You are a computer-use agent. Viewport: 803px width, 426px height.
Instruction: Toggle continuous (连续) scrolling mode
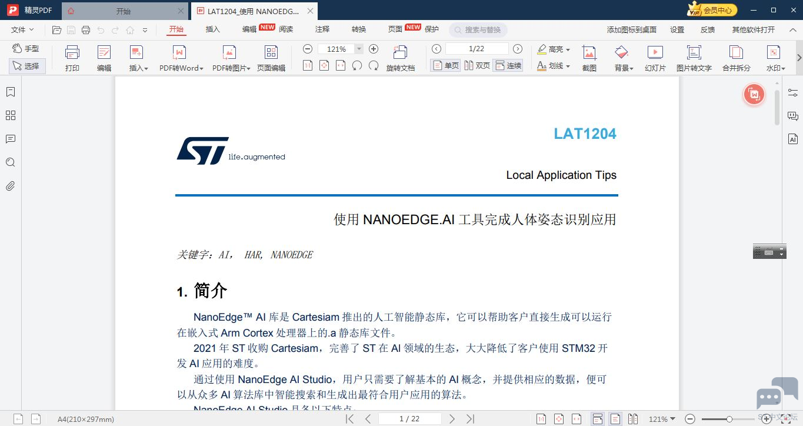pos(508,65)
